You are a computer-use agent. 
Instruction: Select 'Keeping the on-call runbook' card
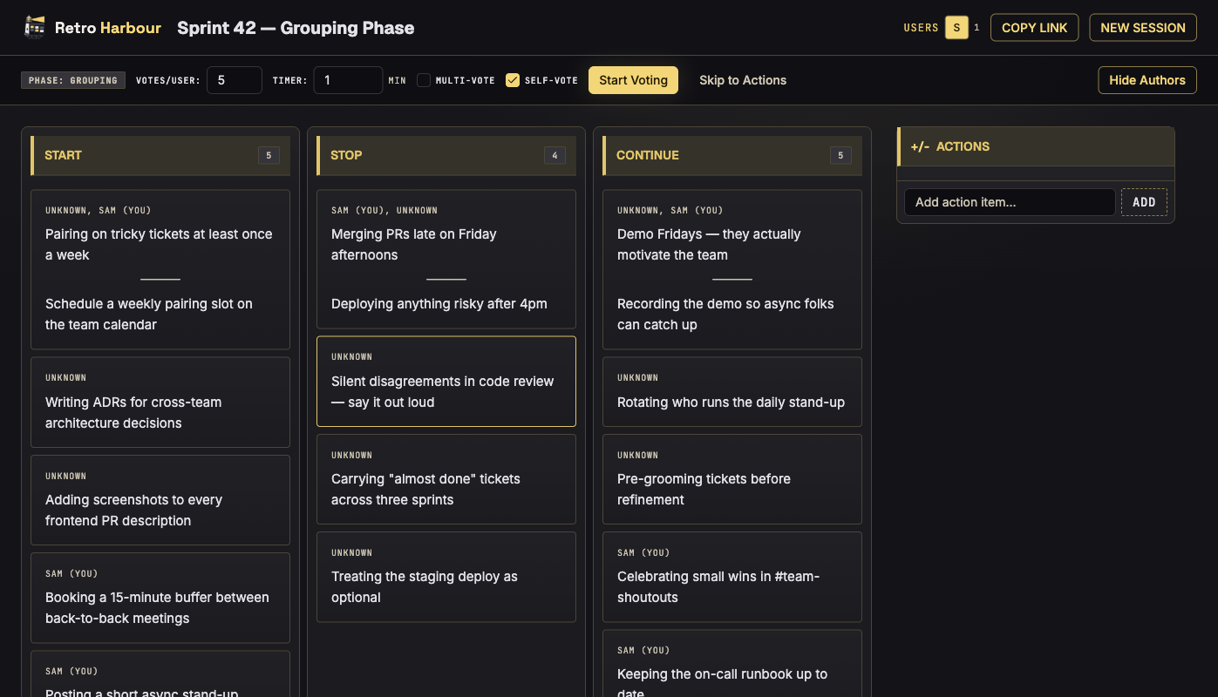(x=732, y=664)
